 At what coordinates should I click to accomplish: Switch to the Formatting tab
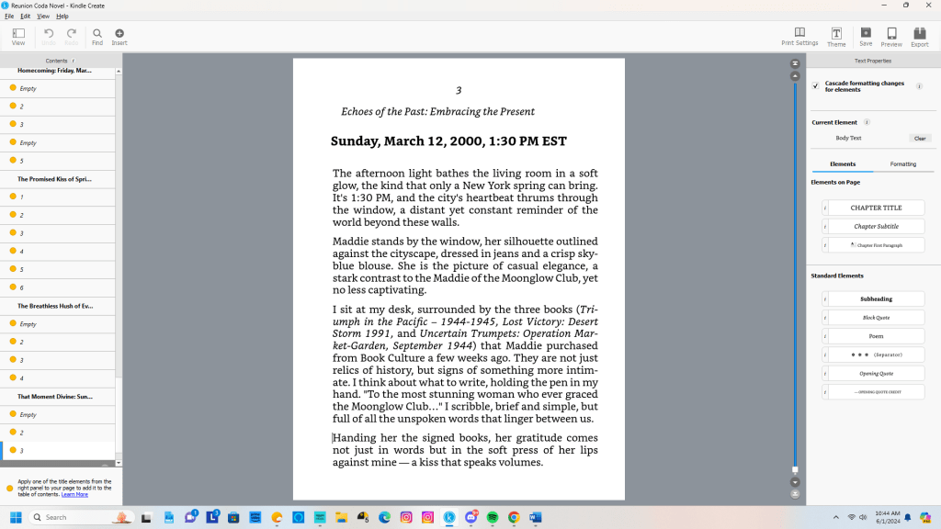[x=902, y=164]
